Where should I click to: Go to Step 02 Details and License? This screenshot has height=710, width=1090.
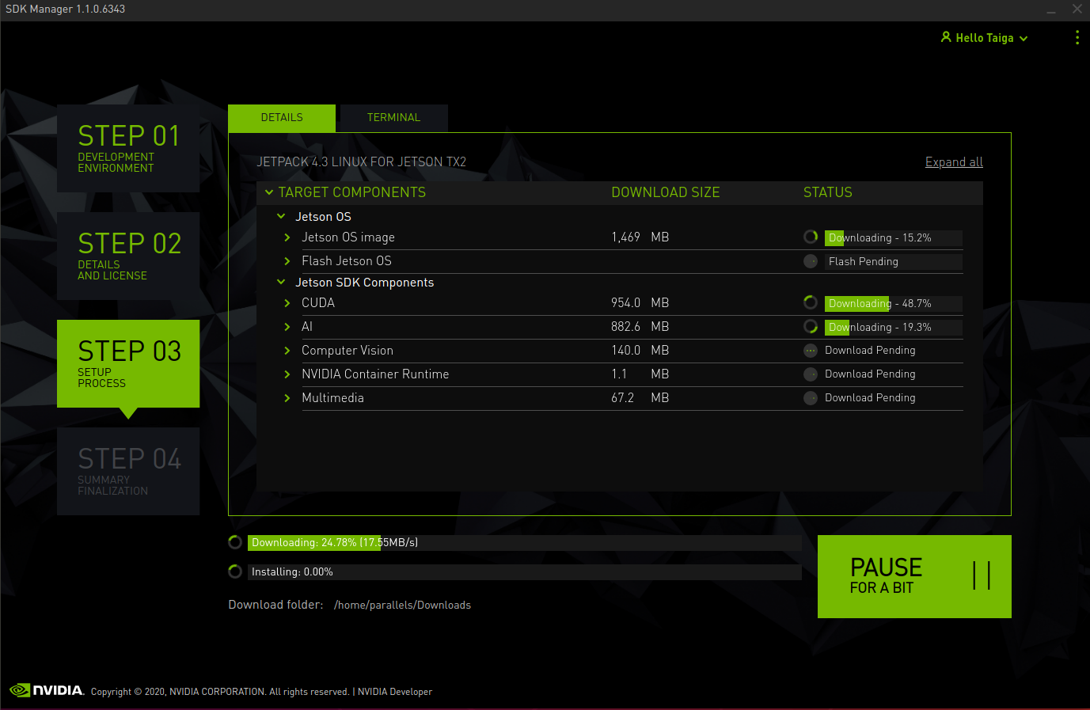[x=128, y=256]
